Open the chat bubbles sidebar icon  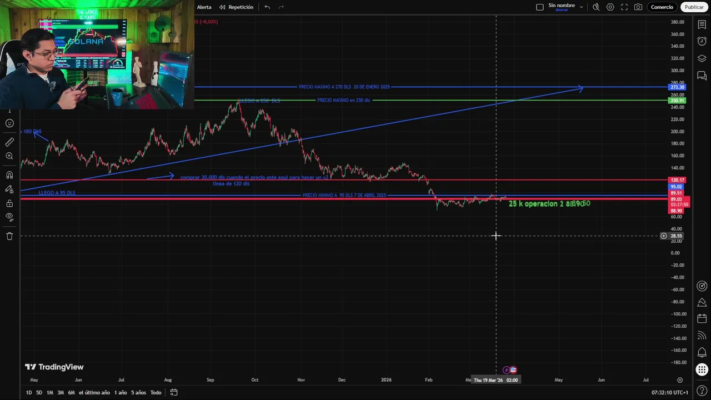(702, 336)
